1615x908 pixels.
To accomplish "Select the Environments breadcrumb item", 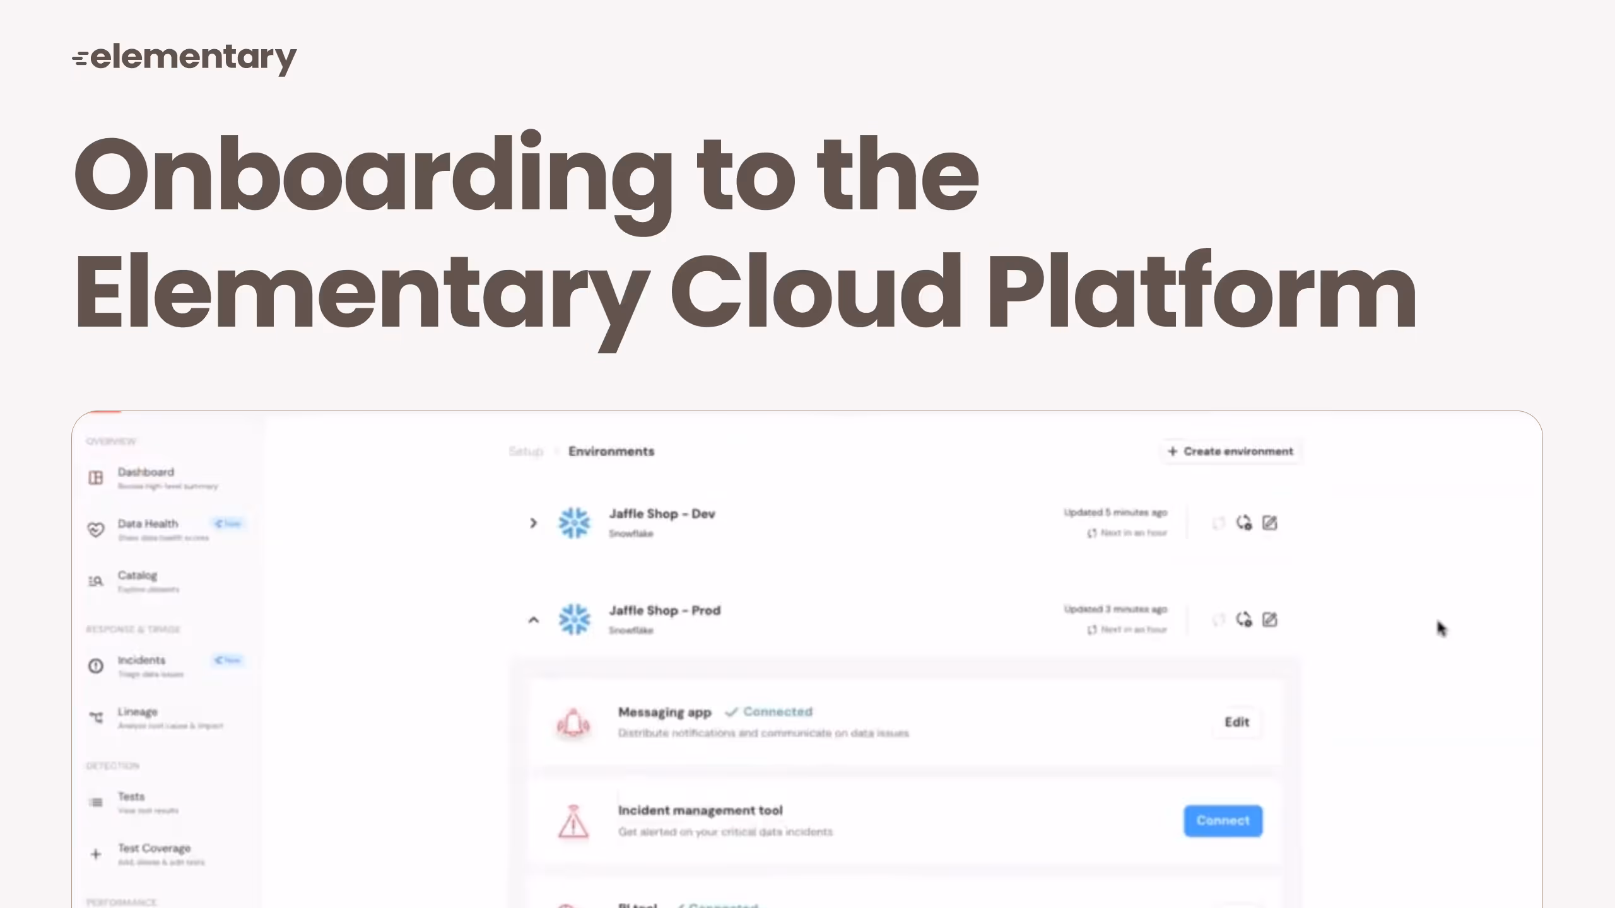I will coord(611,451).
